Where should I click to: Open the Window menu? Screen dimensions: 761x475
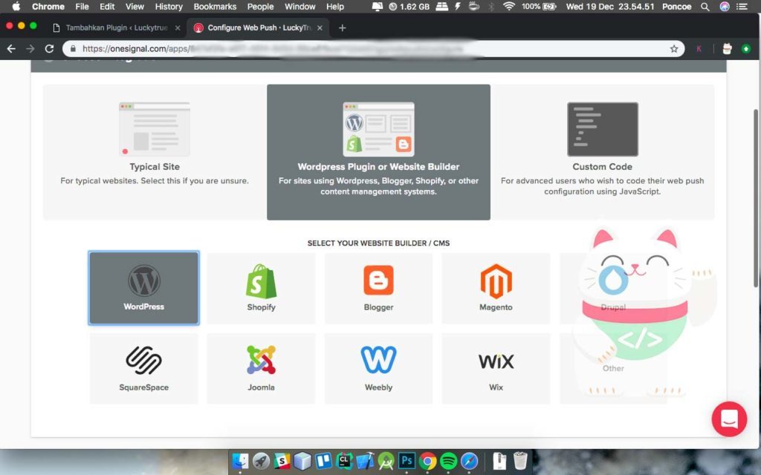pyautogui.click(x=300, y=6)
